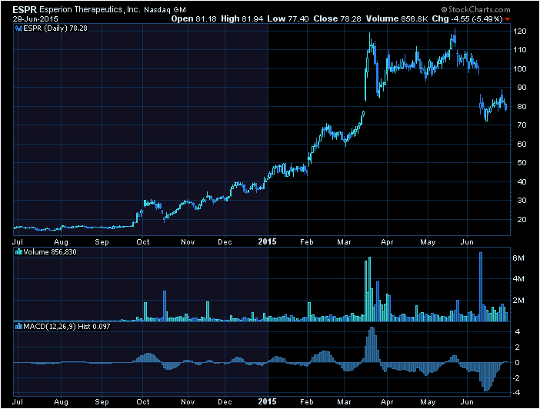The image size is (540, 409).
Task: Click the 6M label on the volume axis
Action: [x=518, y=258]
